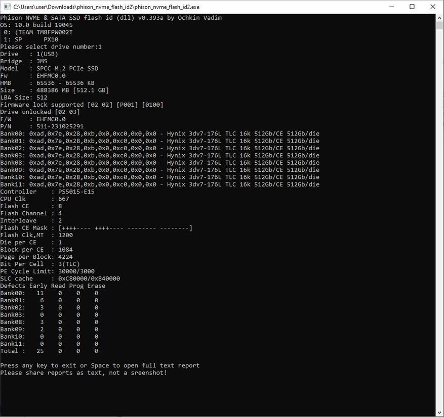Click the 'Drive unlocked [02 03]' line
444x417 pixels.
click(x=40, y=112)
